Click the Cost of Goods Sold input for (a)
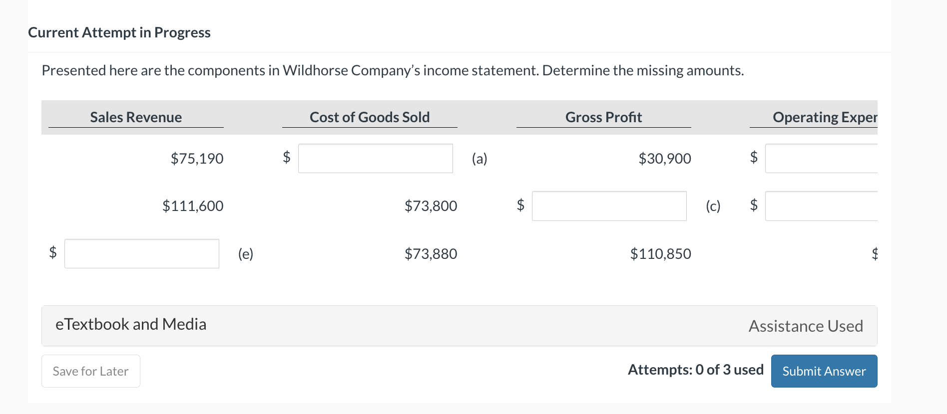Screen dimensions: 947x414 pos(375,158)
